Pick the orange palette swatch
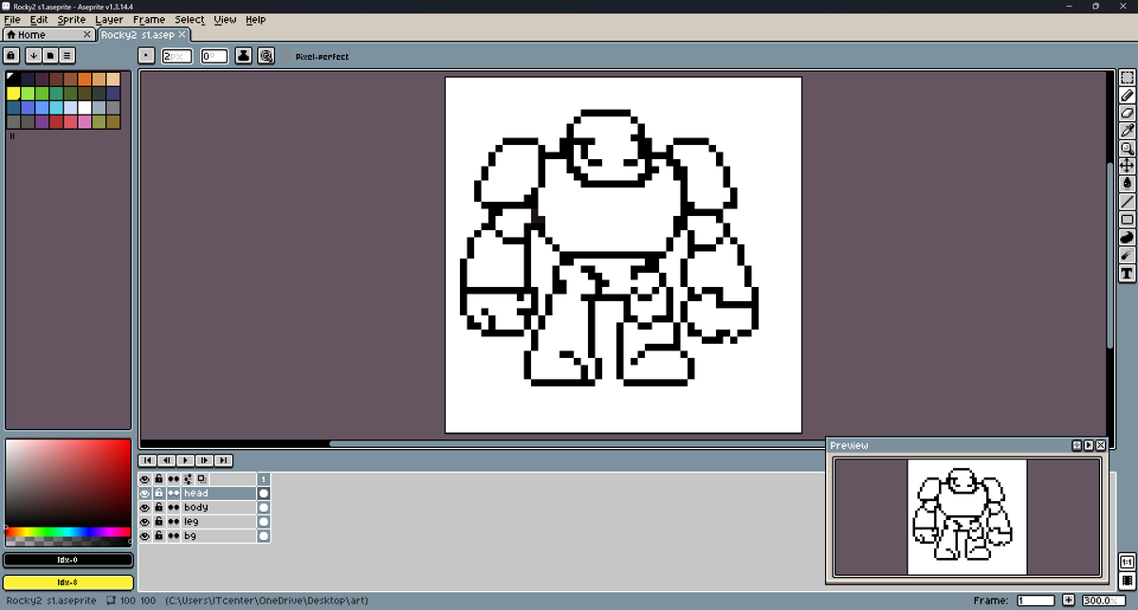This screenshot has height=610, width=1138. click(x=84, y=79)
